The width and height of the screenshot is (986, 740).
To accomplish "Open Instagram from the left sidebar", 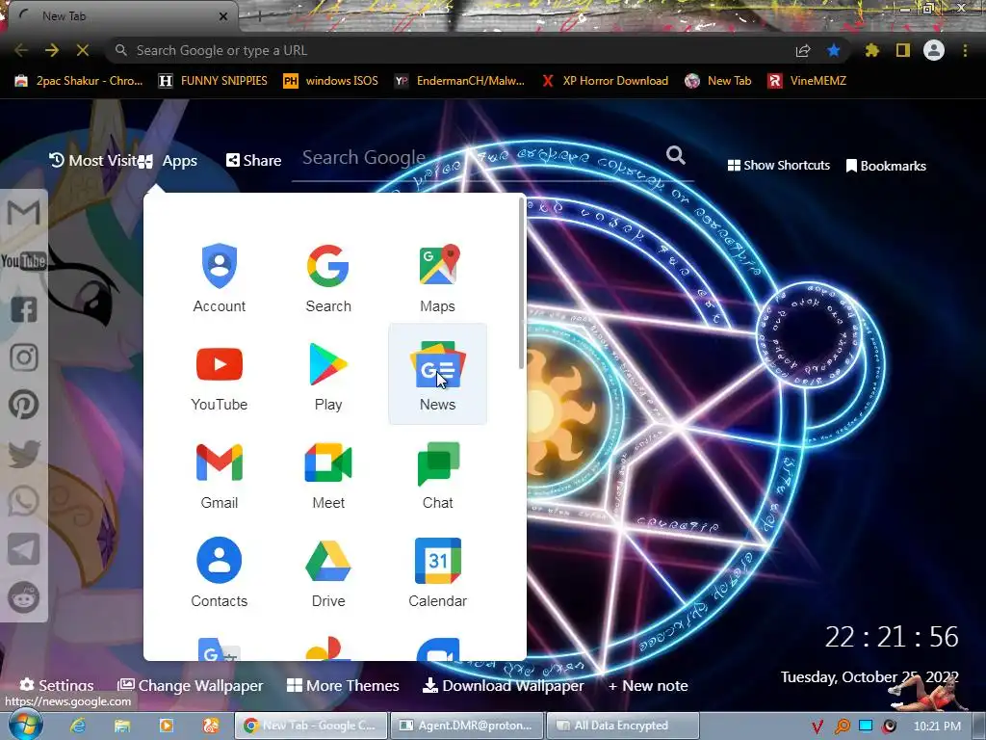I will point(24,357).
